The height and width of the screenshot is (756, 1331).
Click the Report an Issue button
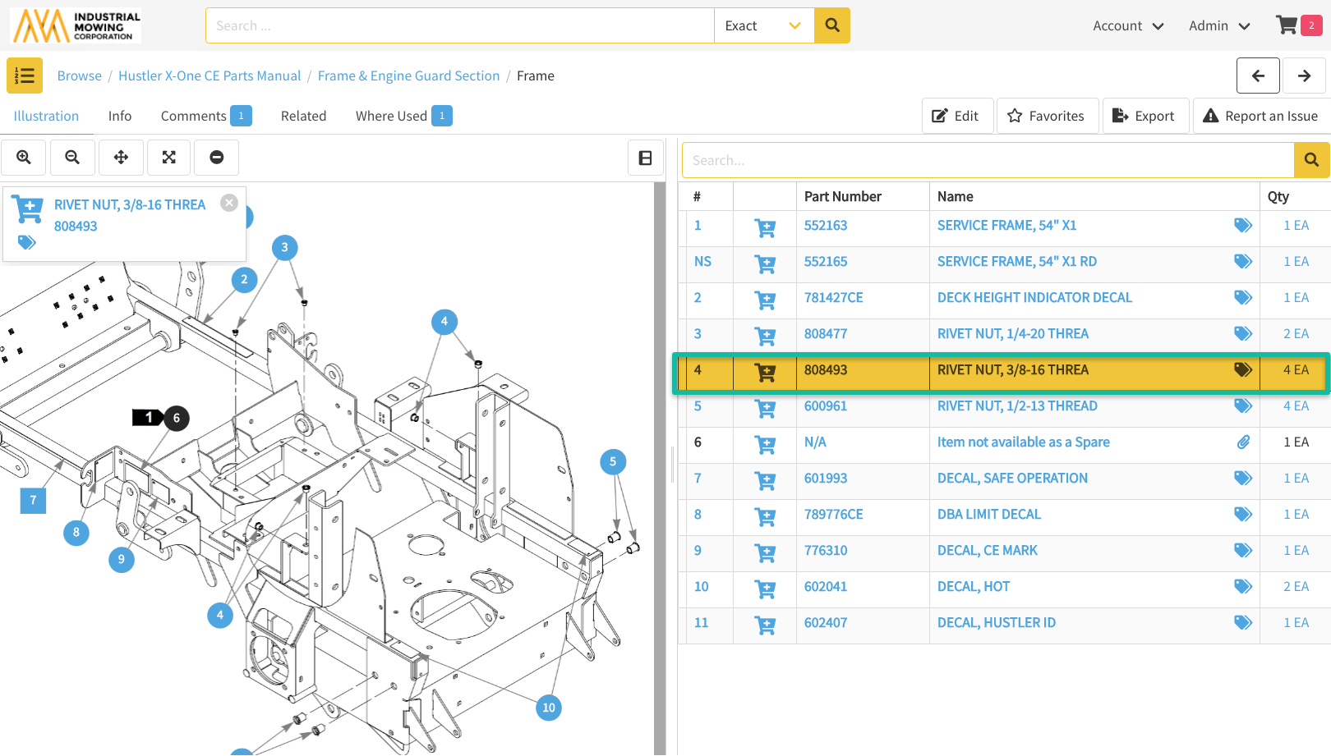(1260, 116)
